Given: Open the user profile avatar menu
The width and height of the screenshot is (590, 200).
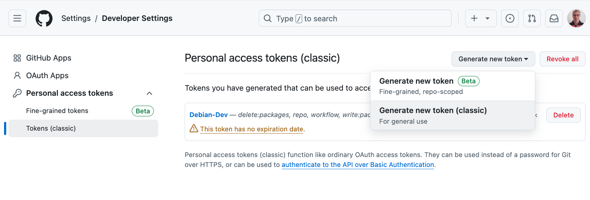Looking at the screenshot, I should pyautogui.click(x=576, y=18).
